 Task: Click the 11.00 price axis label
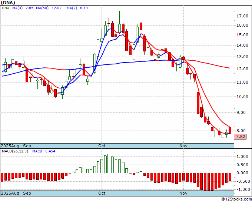[242, 82]
